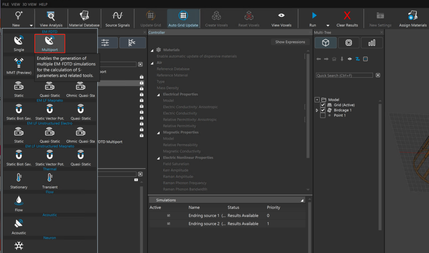The height and width of the screenshot is (253, 429).
Task: Toggle the Grid (Active) checkbox
Action: pyautogui.click(x=323, y=105)
